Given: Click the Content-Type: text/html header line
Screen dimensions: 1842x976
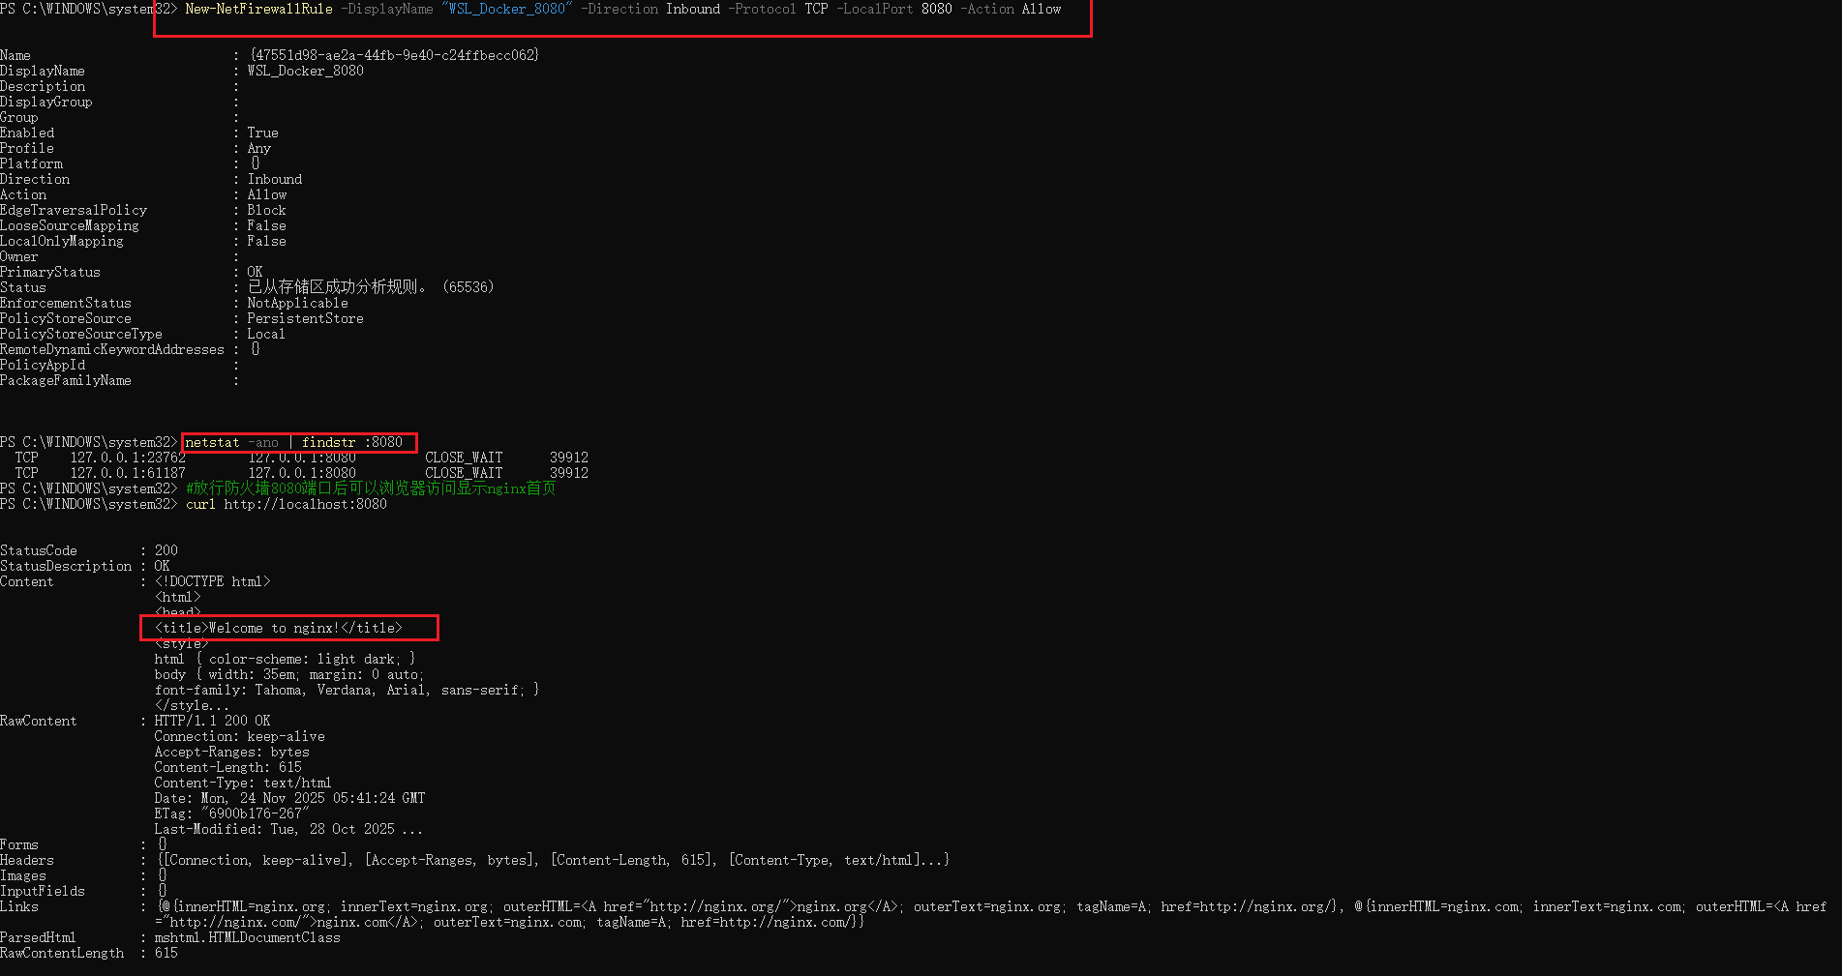Looking at the screenshot, I should click(x=242, y=783).
